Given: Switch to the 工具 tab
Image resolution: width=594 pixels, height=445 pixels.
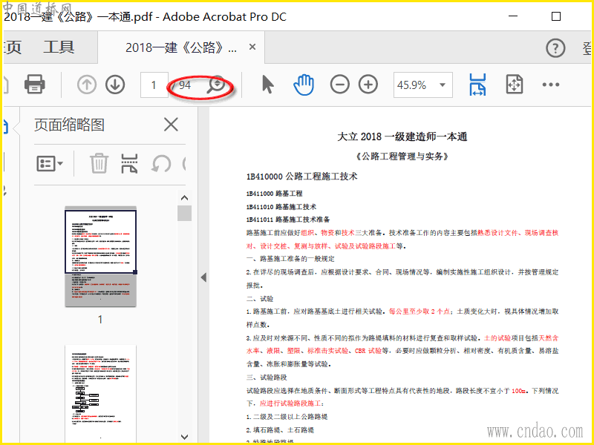Looking at the screenshot, I should coord(59,47).
